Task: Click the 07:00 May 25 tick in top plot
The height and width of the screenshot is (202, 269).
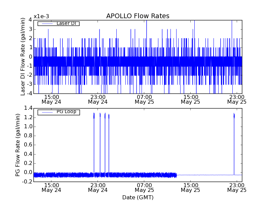Action: 144,99
